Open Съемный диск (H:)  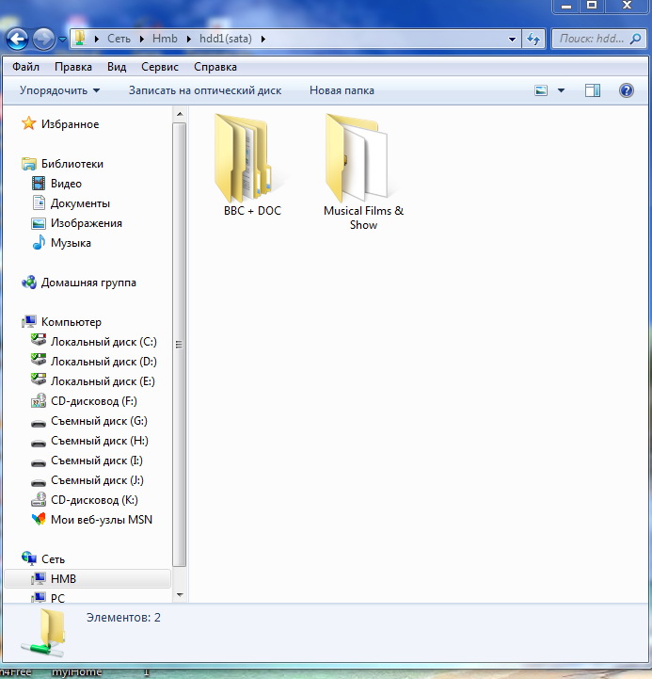click(99, 441)
